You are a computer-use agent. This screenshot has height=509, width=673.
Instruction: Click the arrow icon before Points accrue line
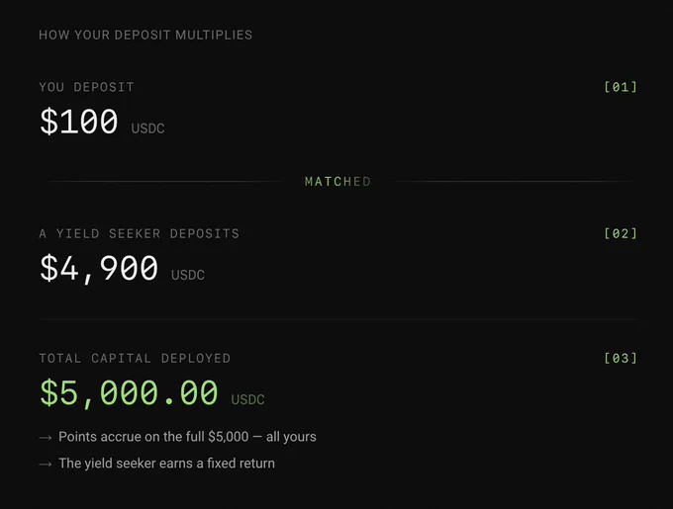[46, 438]
